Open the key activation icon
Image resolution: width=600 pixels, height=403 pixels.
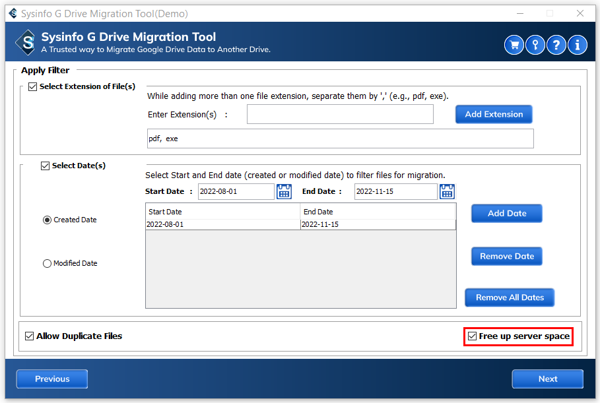(x=535, y=45)
